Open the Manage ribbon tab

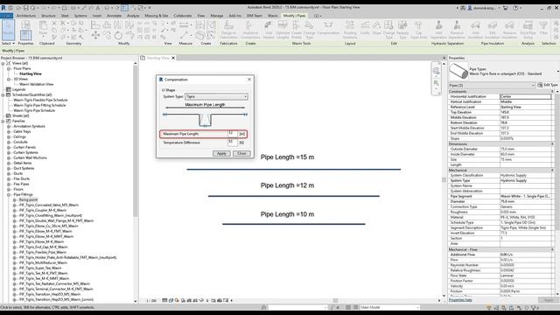pyautogui.click(x=216, y=16)
